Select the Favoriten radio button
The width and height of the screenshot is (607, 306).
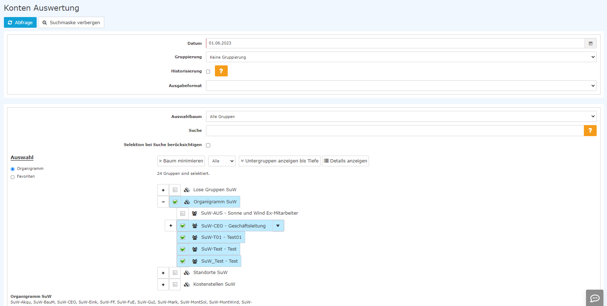(x=13, y=177)
